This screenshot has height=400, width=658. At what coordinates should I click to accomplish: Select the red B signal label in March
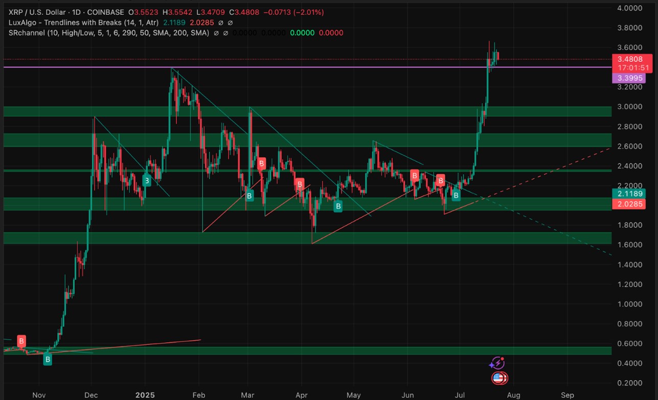261,163
